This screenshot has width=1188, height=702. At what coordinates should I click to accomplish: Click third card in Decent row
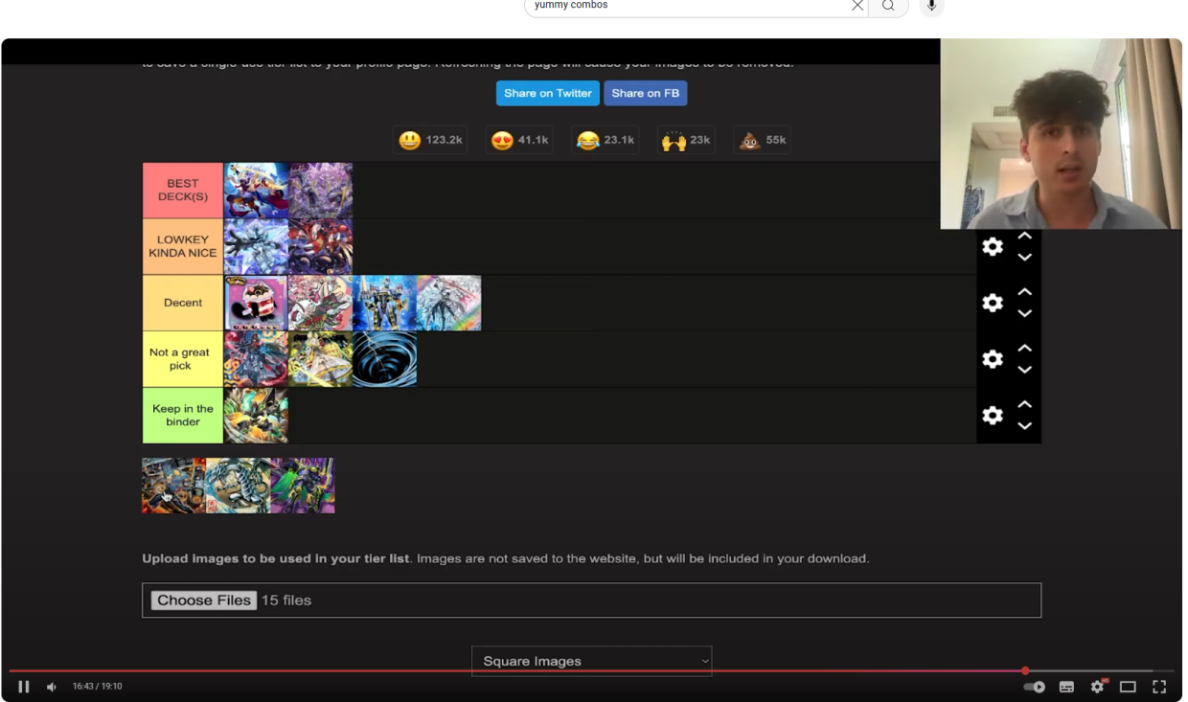point(384,303)
